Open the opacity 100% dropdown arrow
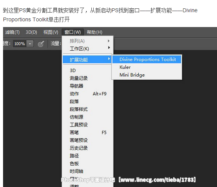Image resolution: width=217 pixels, height=187 pixels. (x=30, y=44)
